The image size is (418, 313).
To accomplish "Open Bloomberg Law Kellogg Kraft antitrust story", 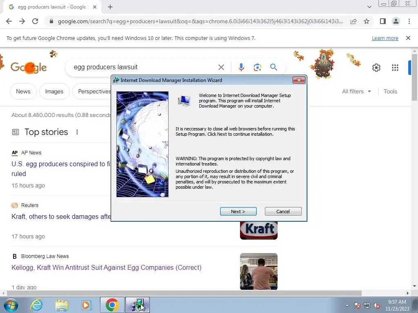I will tap(107, 267).
